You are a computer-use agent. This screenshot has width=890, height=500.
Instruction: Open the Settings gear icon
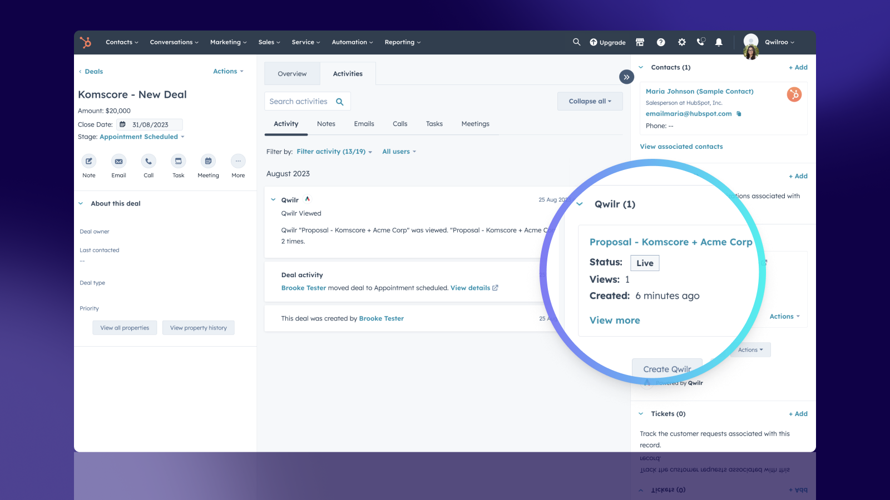click(x=682, y=42)
